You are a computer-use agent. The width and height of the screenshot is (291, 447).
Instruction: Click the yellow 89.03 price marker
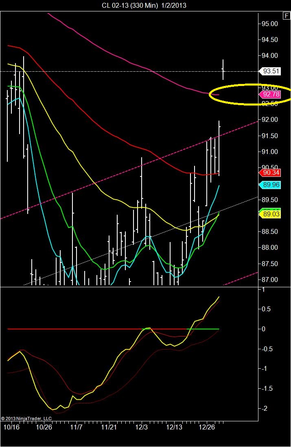point(271,214)
